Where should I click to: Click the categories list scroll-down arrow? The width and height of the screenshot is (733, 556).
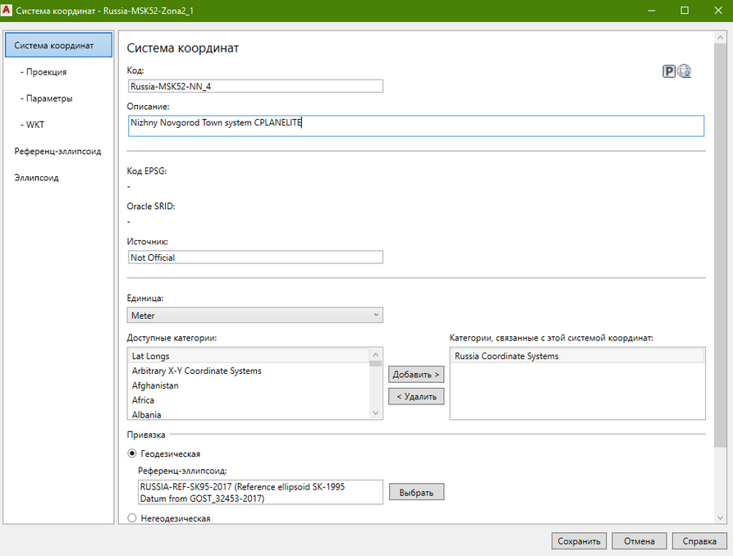375,414
